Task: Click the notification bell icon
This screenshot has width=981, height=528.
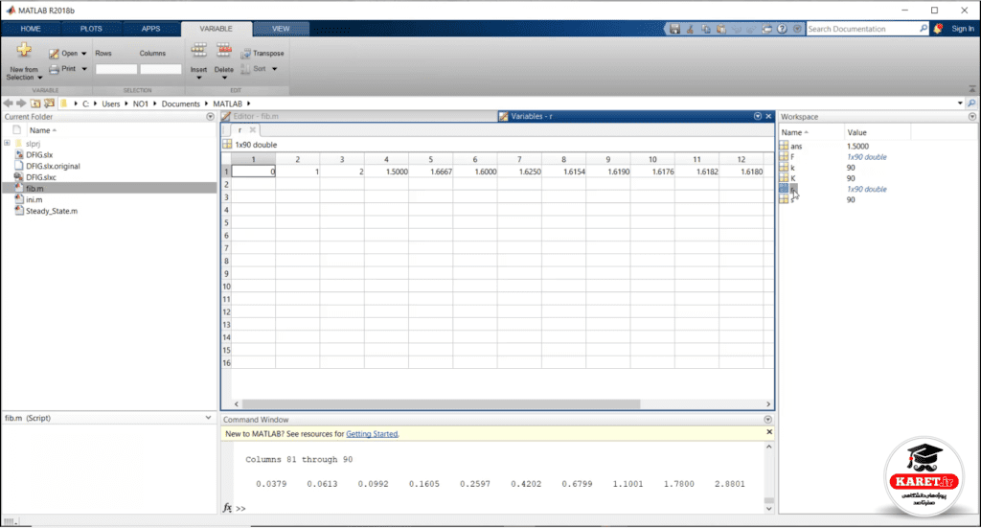Action: click(938, 29)
